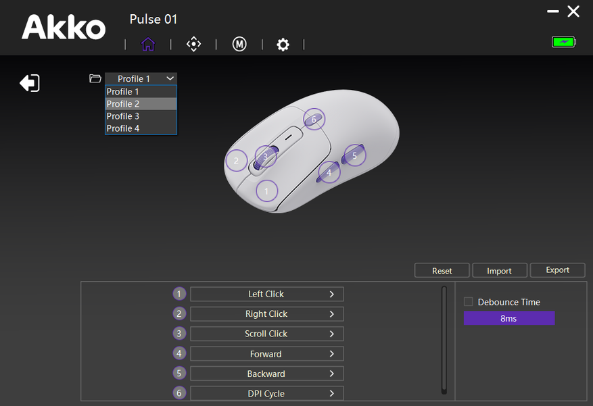Enable the Debounce Time checkbox
Image resolution: width=593 pixels, height=406 pixels.
[x=469, y=302]
